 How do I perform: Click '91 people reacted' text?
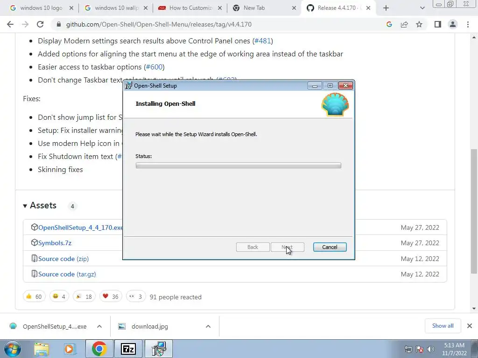click(x=176, y=297)
